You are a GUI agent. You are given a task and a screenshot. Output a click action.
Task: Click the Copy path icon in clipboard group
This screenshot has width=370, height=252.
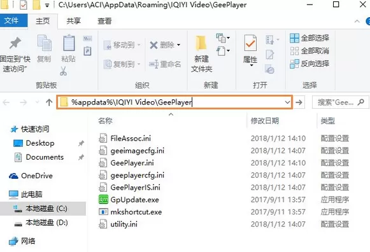click(87, 39)
